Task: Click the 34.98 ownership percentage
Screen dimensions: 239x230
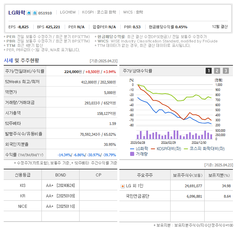Action: tap(226, 186)
